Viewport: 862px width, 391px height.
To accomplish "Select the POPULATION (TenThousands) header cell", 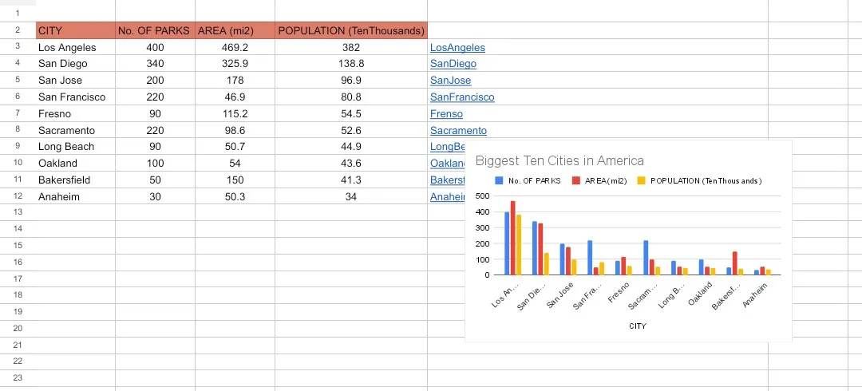I will click(350, 31).
